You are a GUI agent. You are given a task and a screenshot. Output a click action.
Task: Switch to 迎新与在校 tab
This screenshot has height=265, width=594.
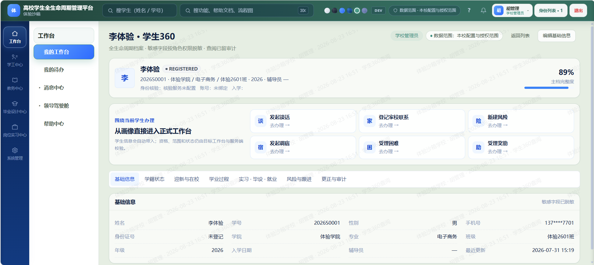point(187,179)
